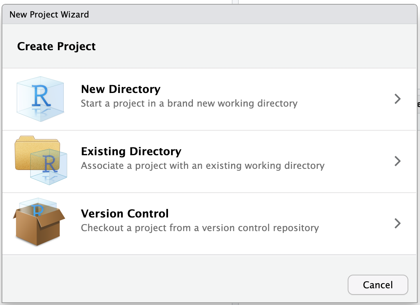
Task: Click the "New Project Wizard" title bar text
Action: 49,15
